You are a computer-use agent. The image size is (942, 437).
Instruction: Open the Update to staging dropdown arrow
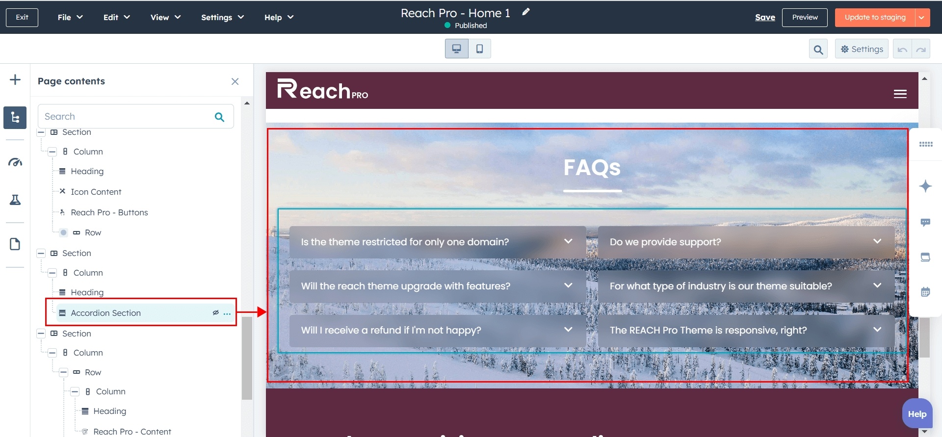pyautogui.click(x=922, y=17)
